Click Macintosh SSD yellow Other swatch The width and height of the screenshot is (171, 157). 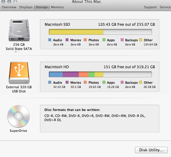click(x=141, y=40)
